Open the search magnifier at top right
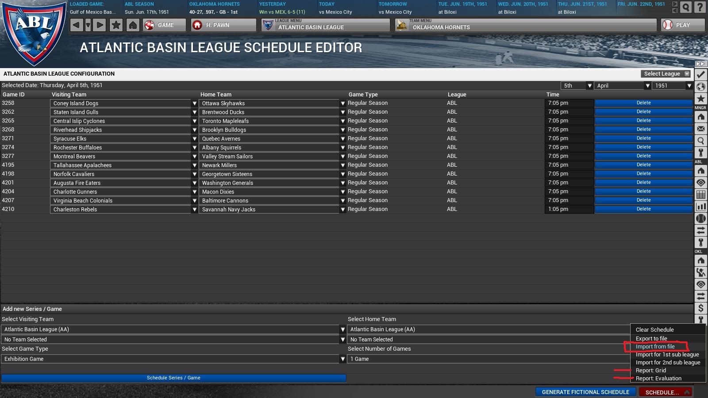 pyautogui.click(x=686, y=7)
